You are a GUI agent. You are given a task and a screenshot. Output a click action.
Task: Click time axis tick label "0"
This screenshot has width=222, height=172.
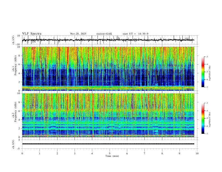pos(22,153)
